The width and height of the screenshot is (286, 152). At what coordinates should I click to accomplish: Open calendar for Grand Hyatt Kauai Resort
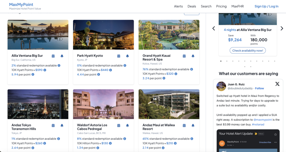point(184,56)
